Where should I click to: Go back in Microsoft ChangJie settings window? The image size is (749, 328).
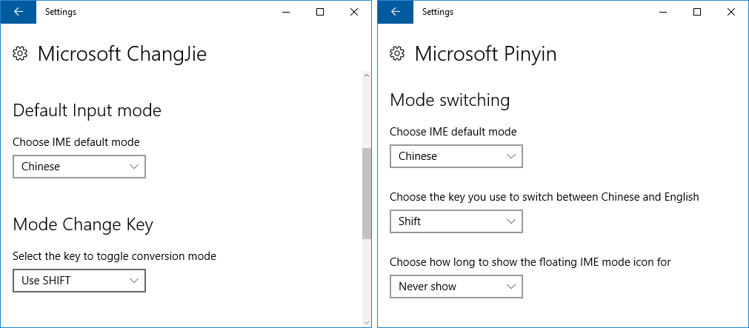(19, 12)
